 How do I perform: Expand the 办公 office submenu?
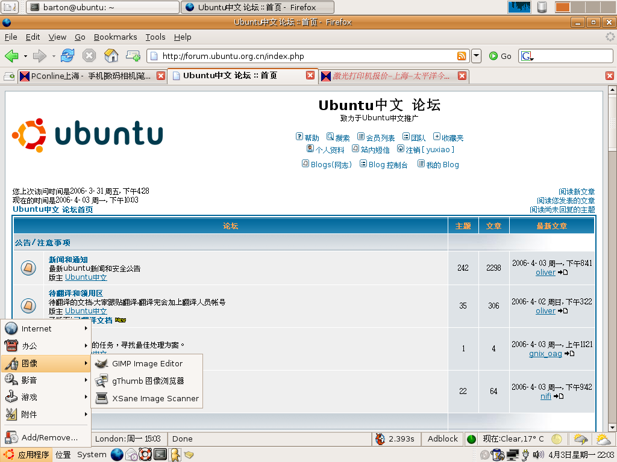click(x=46, y=346)
